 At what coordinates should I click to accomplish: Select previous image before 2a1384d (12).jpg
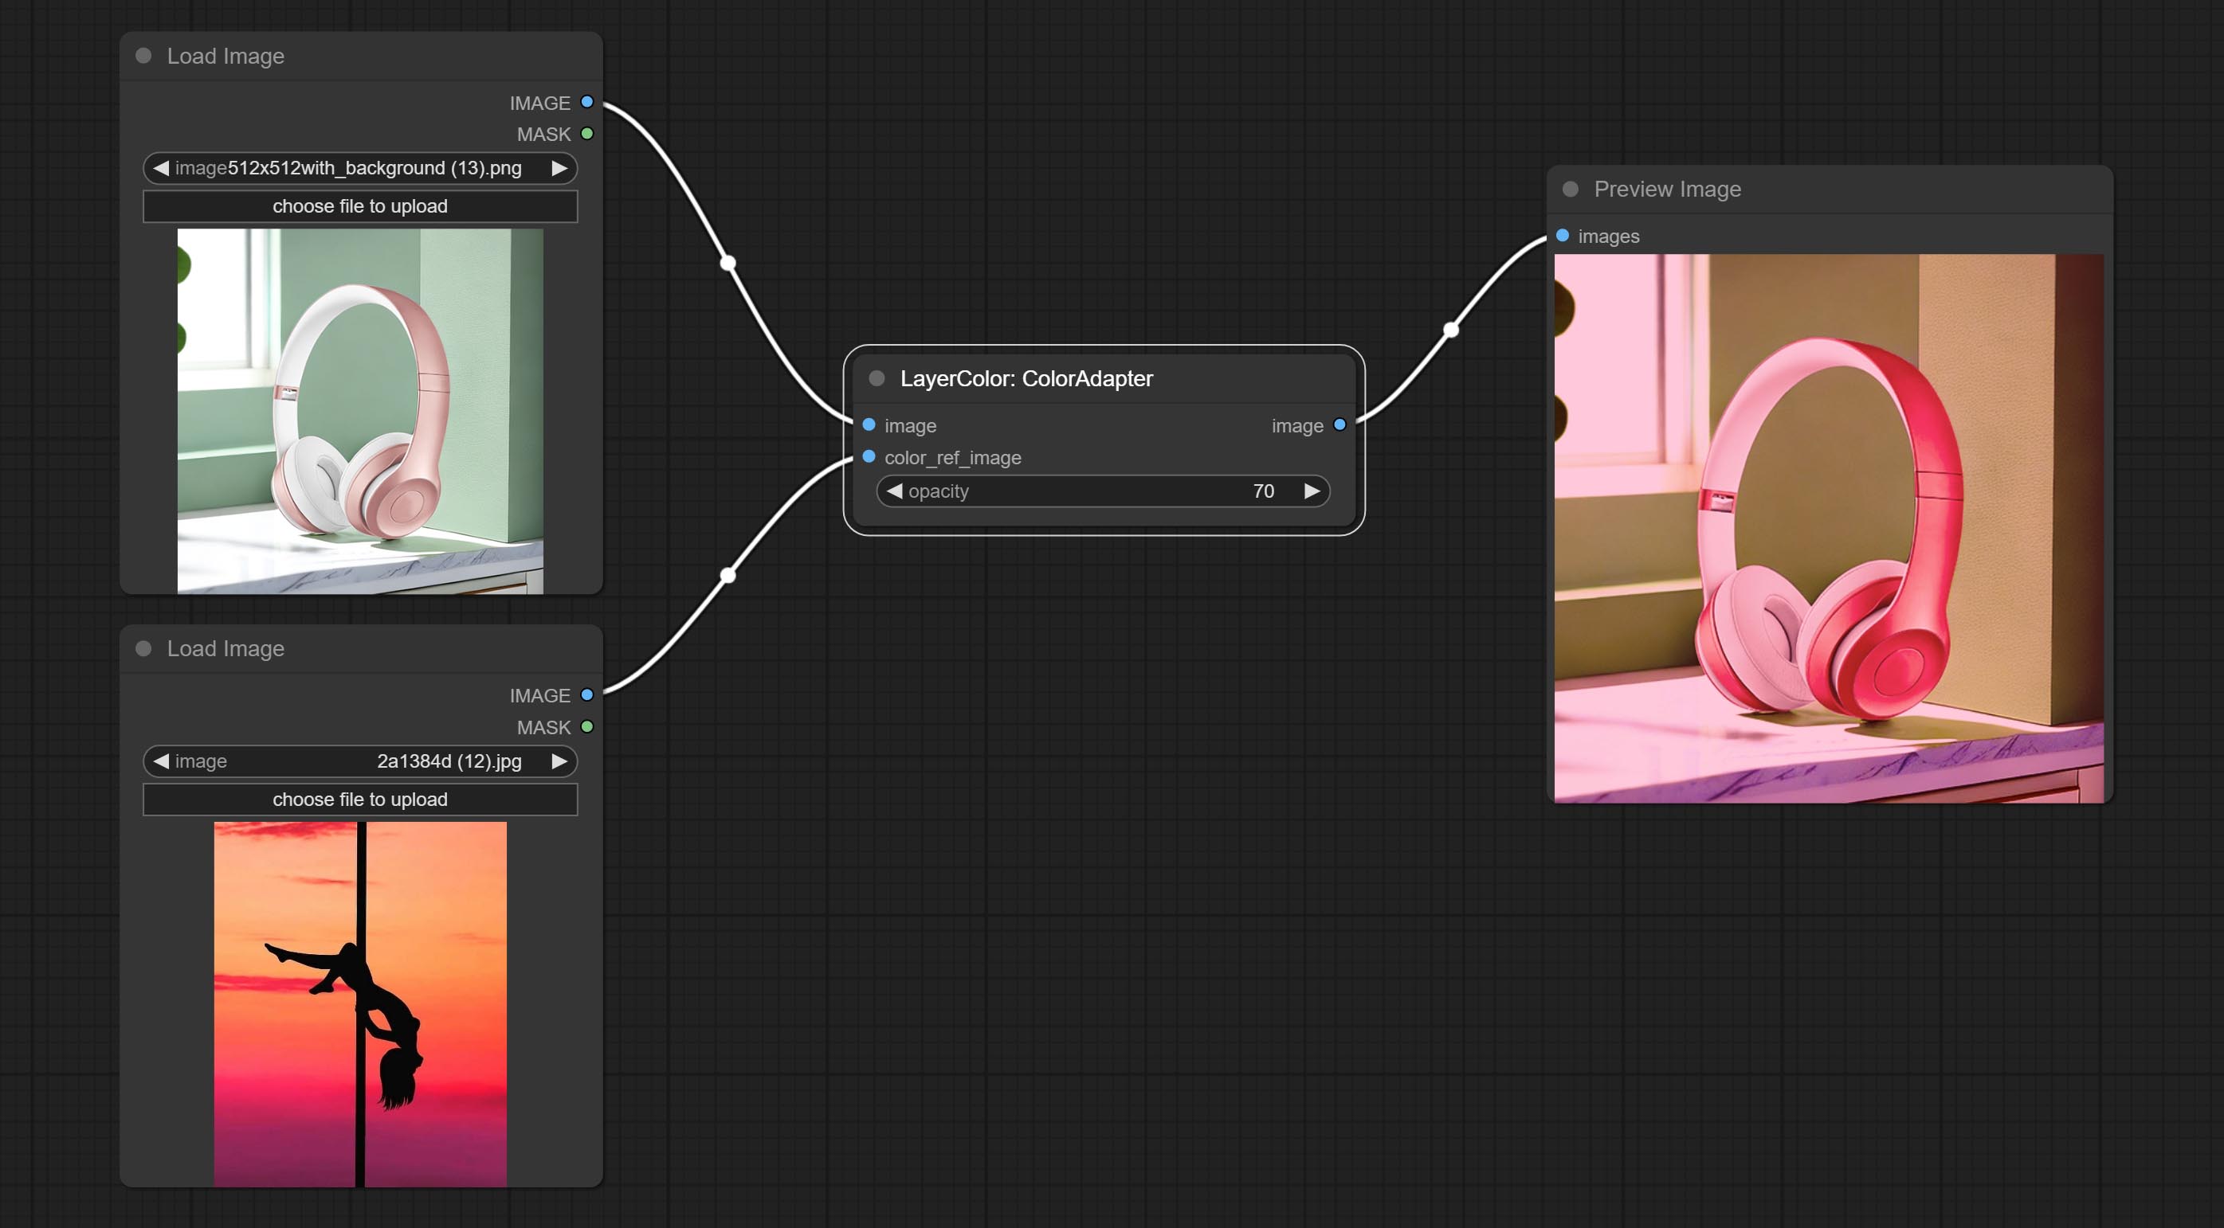pyautogui.click(x=161, y=761)
